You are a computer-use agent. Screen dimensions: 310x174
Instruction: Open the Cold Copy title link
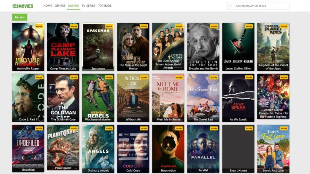point(133,170)
